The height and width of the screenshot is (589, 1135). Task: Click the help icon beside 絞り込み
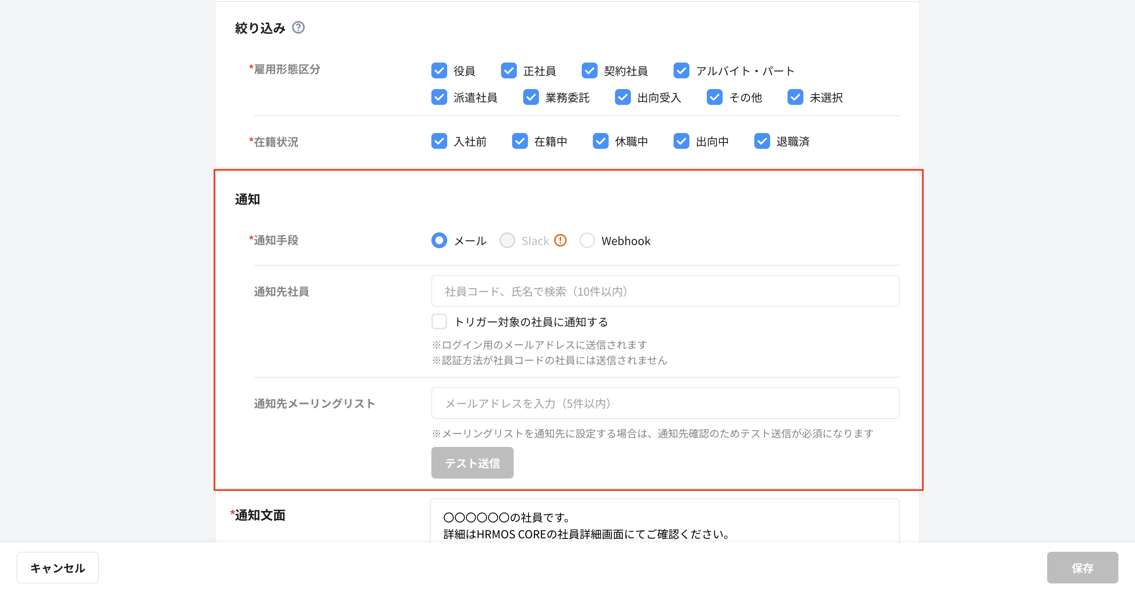(x=298, y=27)
